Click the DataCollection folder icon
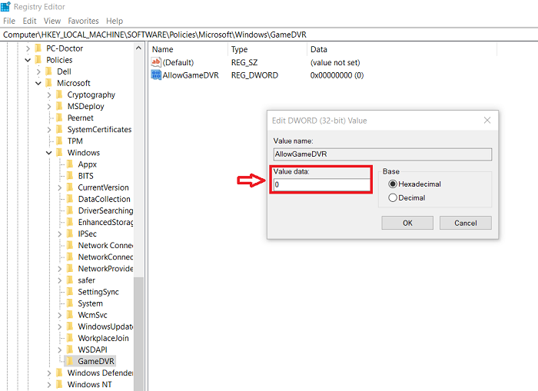This screenshot has height=391, width=538. [70, 199]
